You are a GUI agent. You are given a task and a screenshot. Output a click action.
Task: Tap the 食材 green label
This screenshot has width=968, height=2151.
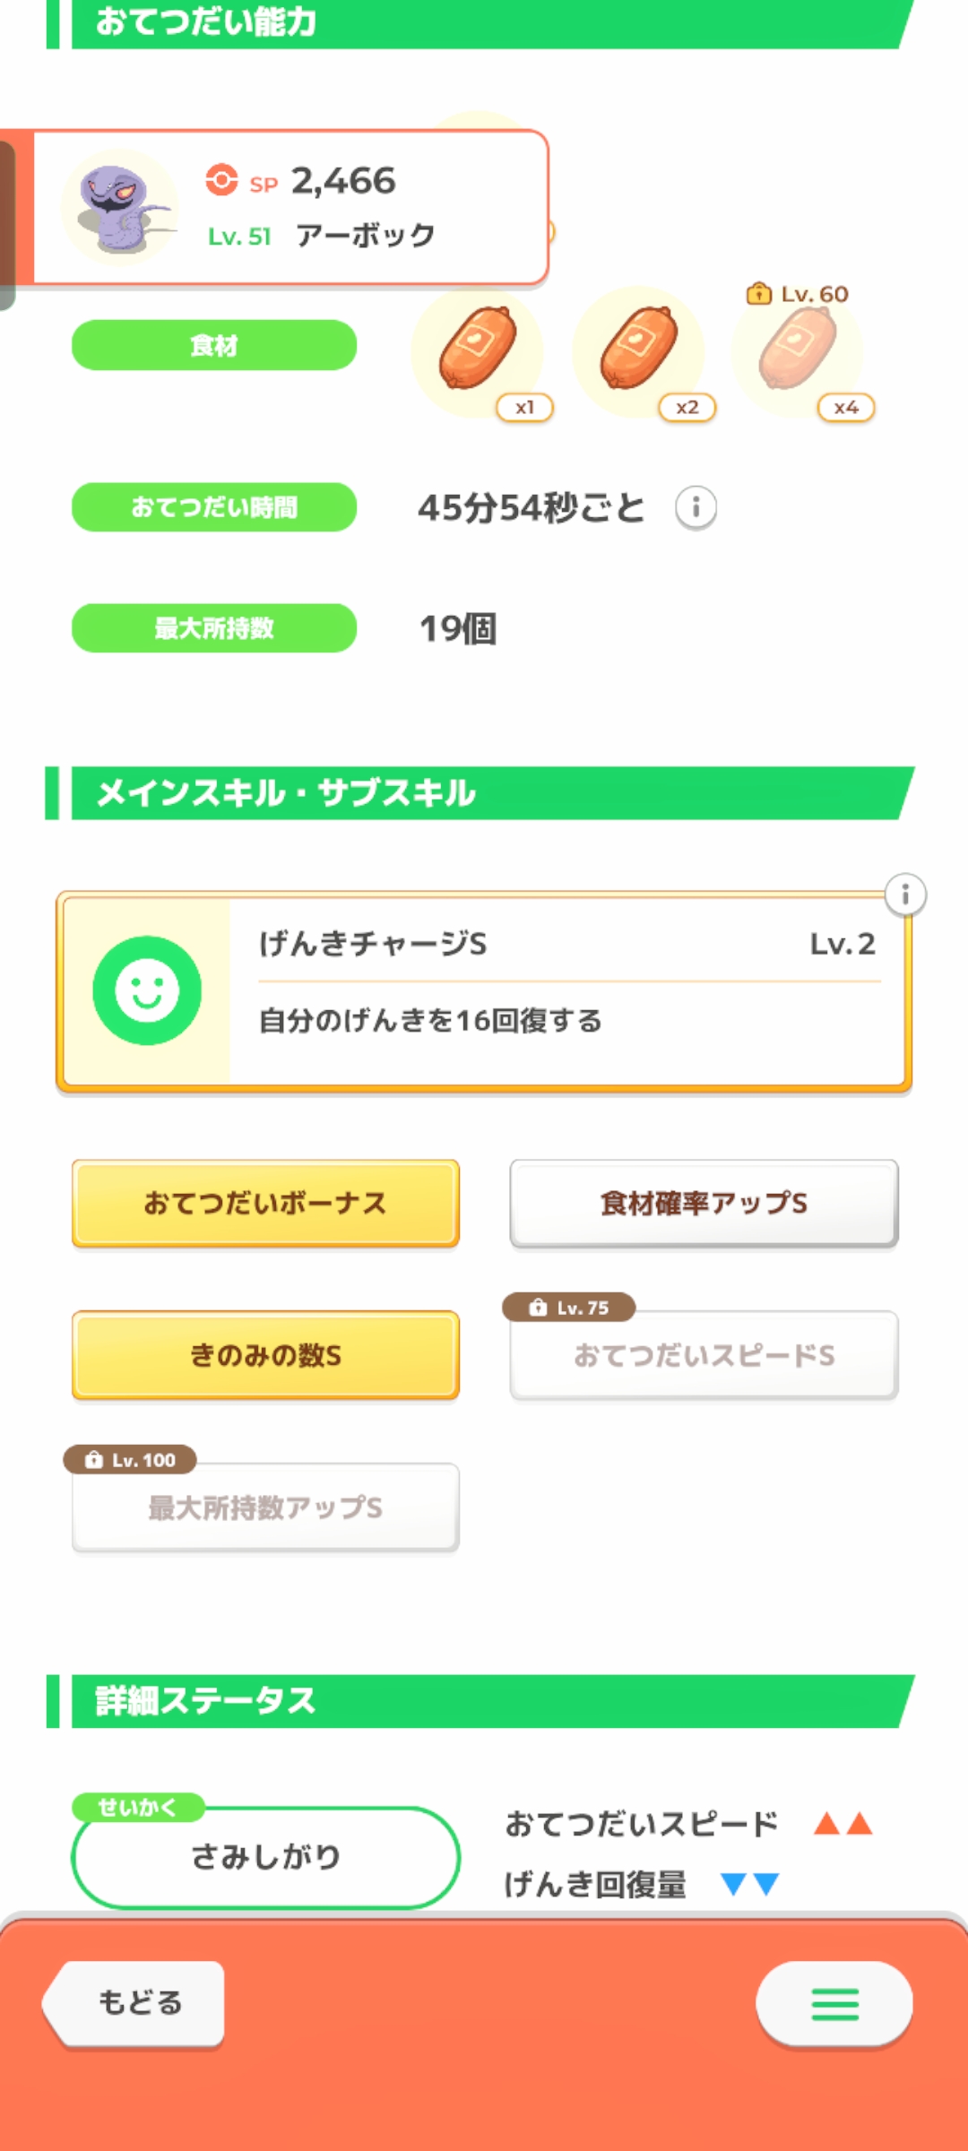coord(214,345)
